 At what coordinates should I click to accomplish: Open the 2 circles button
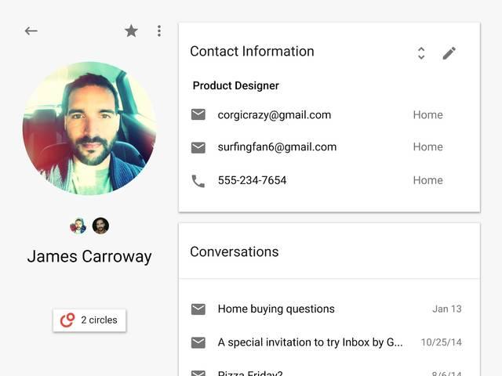(x=89, y=320)
